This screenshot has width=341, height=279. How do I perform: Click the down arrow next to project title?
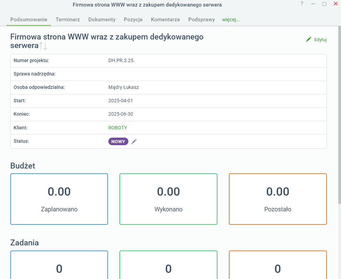[45, 46]
